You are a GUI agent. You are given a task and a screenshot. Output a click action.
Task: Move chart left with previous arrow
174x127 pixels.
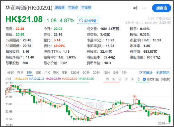[126, 79]
